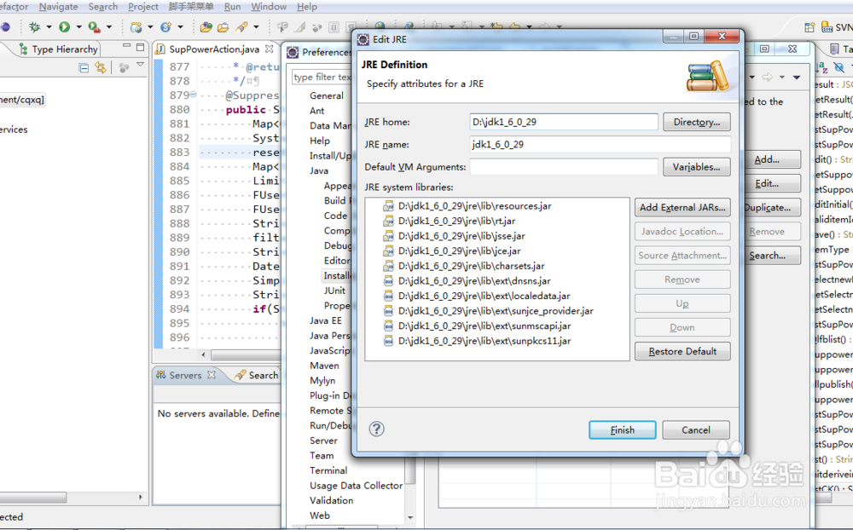The width and height of the screenshot is (853, 530).
Task: Open the dropdown beside the Search flashlight icon
Action: coord(256,26)
